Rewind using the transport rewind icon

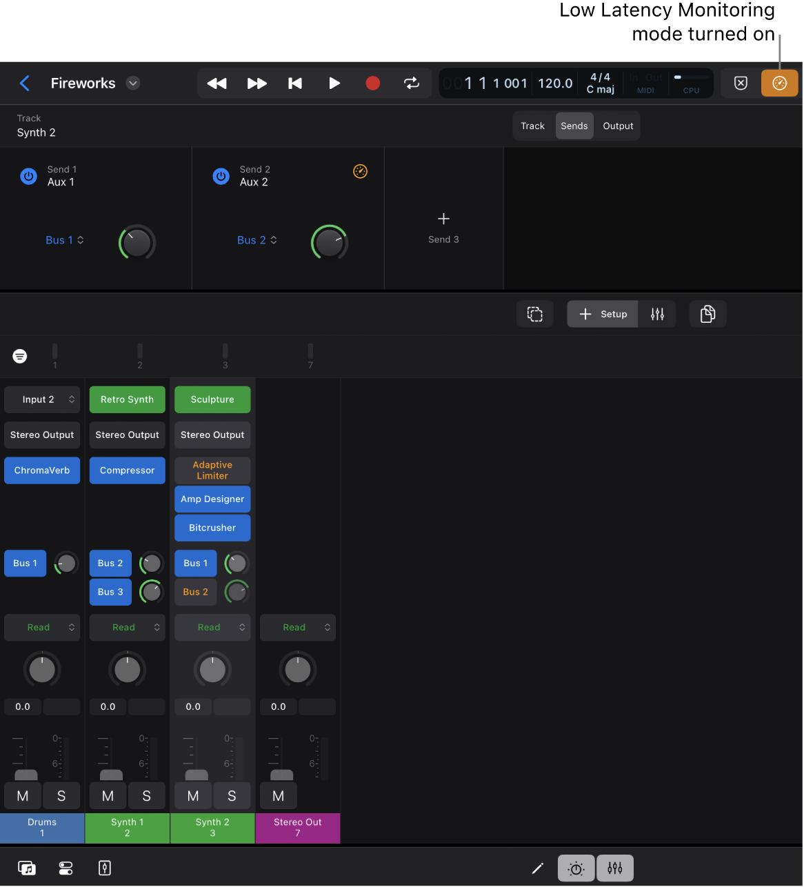[x=216, y=83]
